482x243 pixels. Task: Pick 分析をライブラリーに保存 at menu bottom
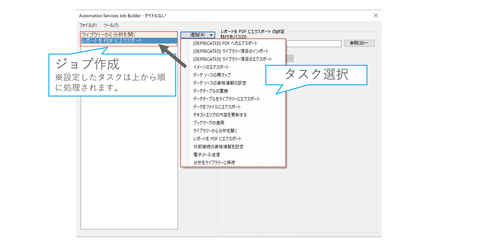[214, 162]
